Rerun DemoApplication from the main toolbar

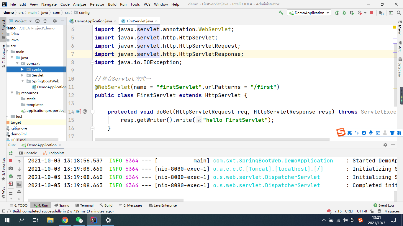pyautogui.click(x=337, y=13)
